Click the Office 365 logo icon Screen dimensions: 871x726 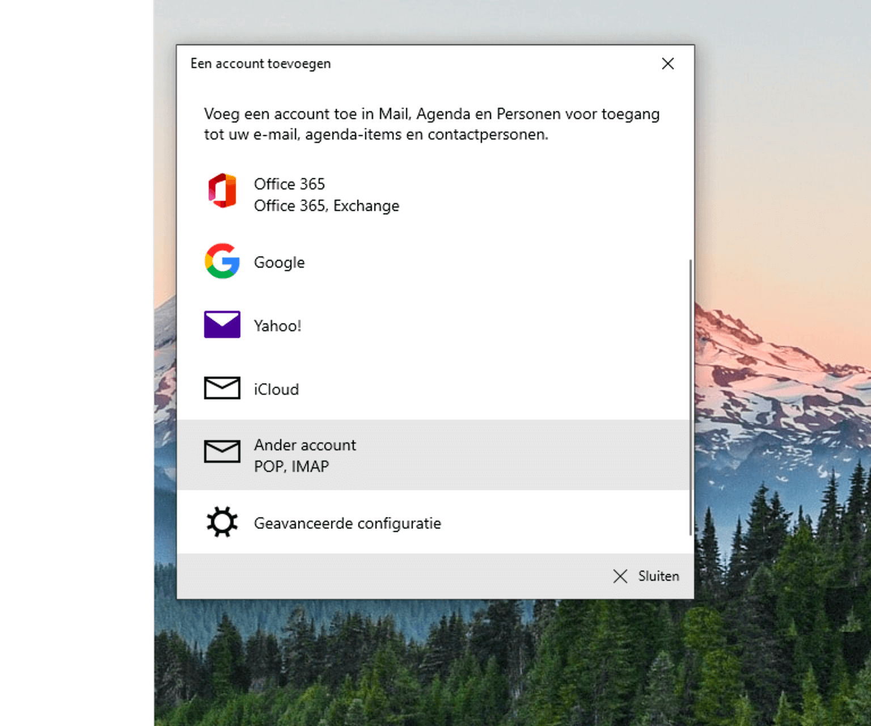(x=222, y=191)
